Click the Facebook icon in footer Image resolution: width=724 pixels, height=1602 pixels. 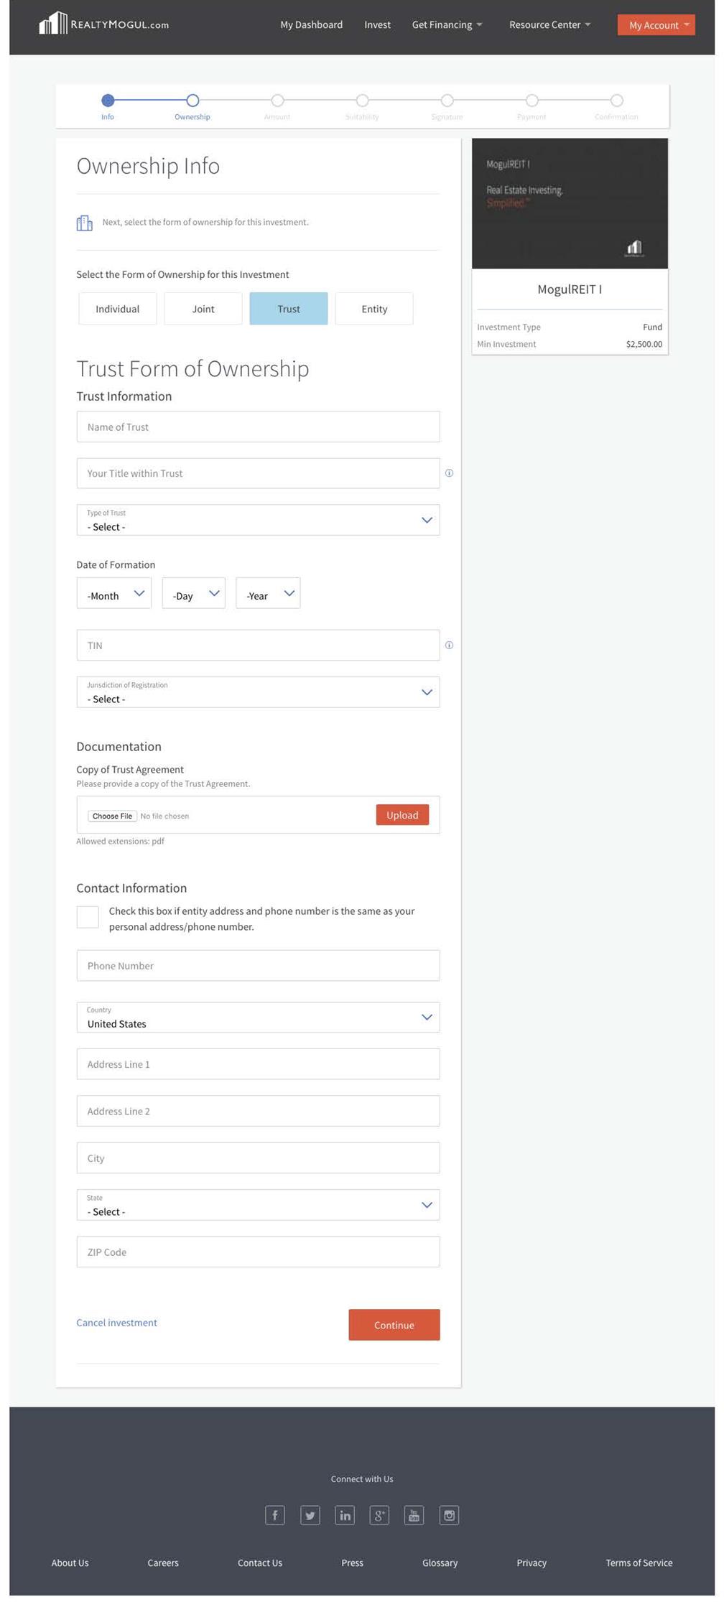coord(274,1514)
